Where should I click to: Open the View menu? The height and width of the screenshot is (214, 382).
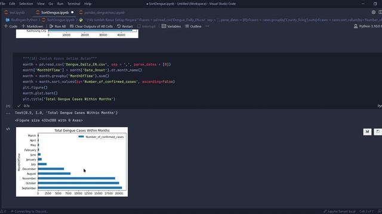(x=41, y=4)
